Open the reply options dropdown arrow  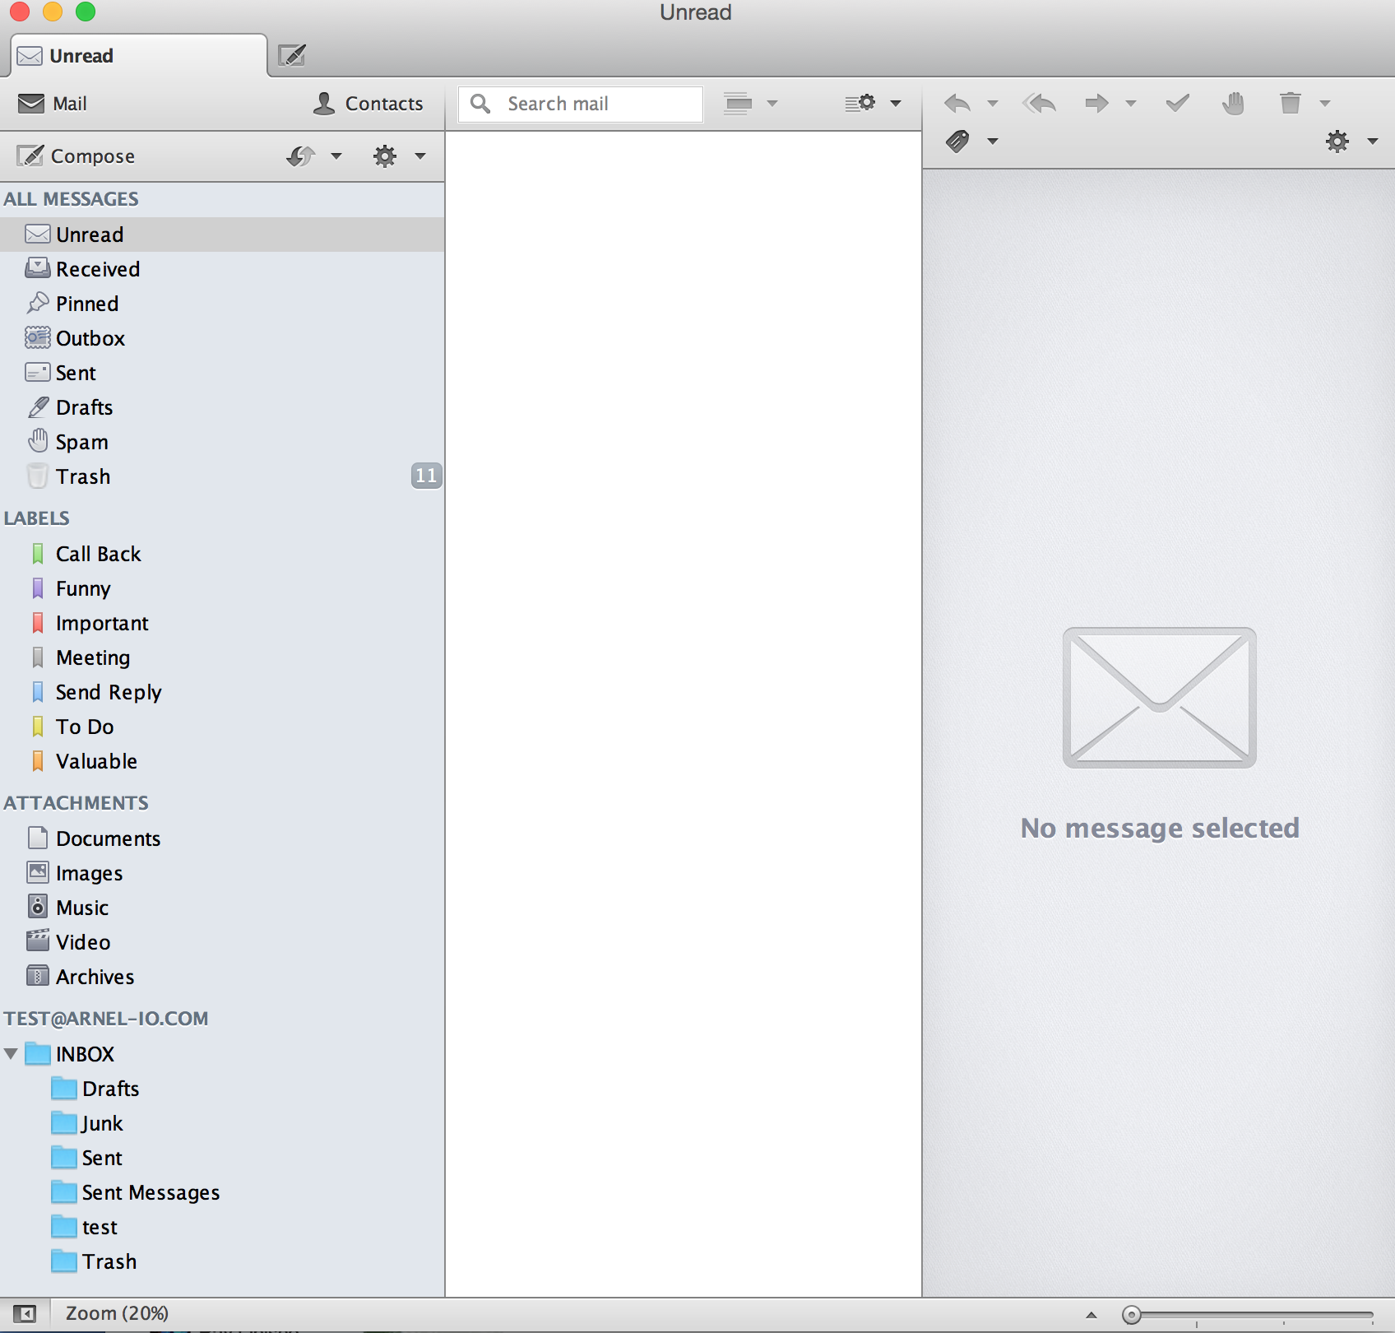tap(993, 104)
